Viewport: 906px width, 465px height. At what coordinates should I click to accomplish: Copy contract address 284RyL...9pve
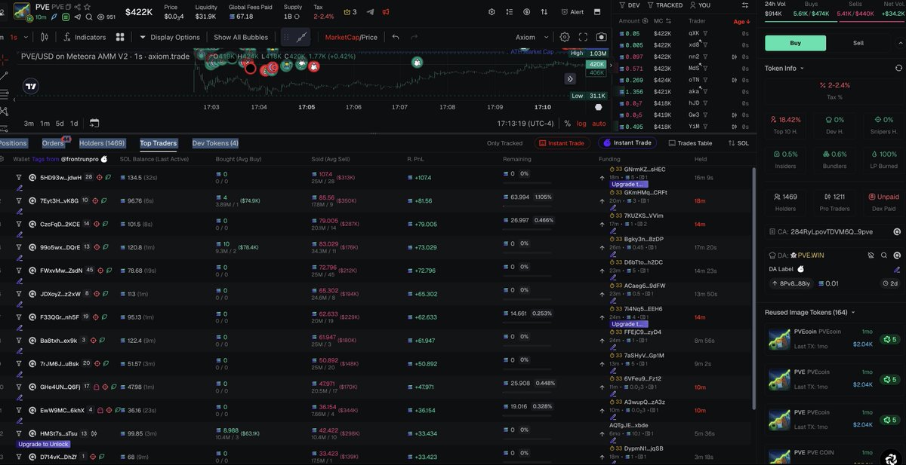coord(833,232)
